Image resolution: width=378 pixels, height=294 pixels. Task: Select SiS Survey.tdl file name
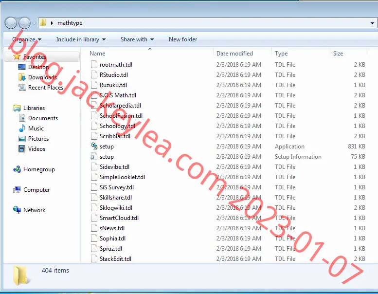[x=117, y=187]
